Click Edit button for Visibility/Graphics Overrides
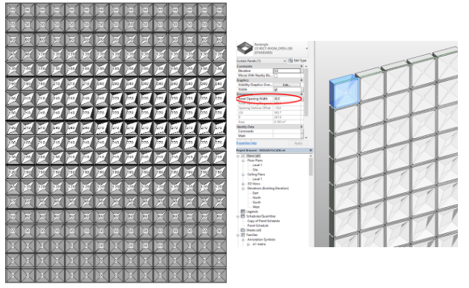This screenshot has height=288, width=469. 287,85
